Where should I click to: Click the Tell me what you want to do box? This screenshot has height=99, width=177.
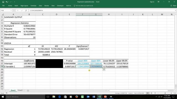pos(83,5)
